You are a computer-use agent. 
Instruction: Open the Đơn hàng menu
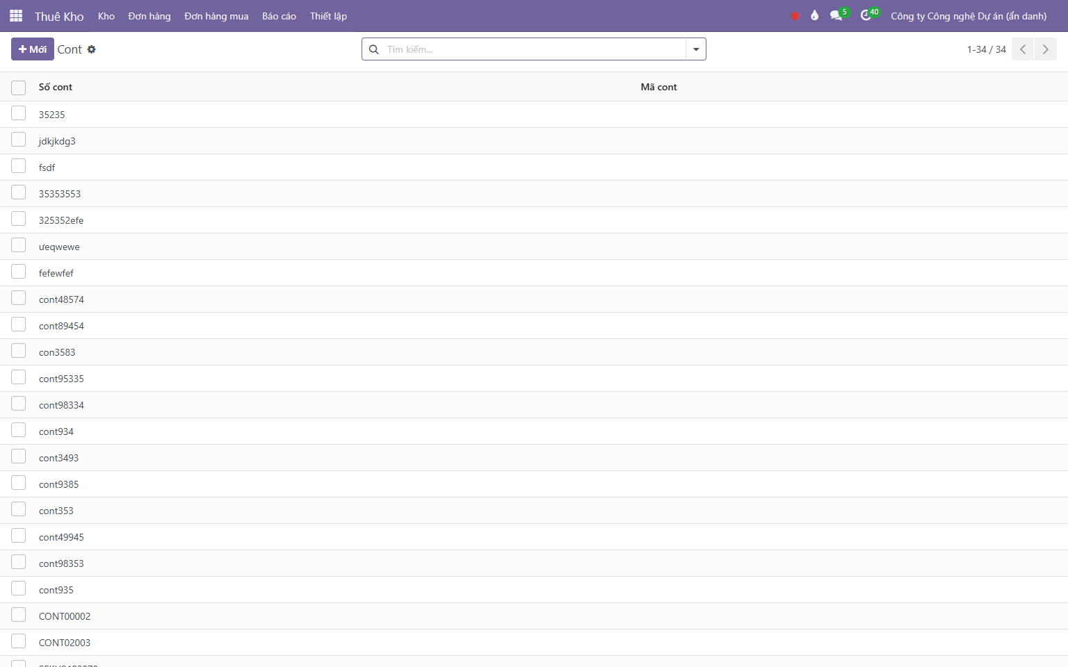coord(149,16)
